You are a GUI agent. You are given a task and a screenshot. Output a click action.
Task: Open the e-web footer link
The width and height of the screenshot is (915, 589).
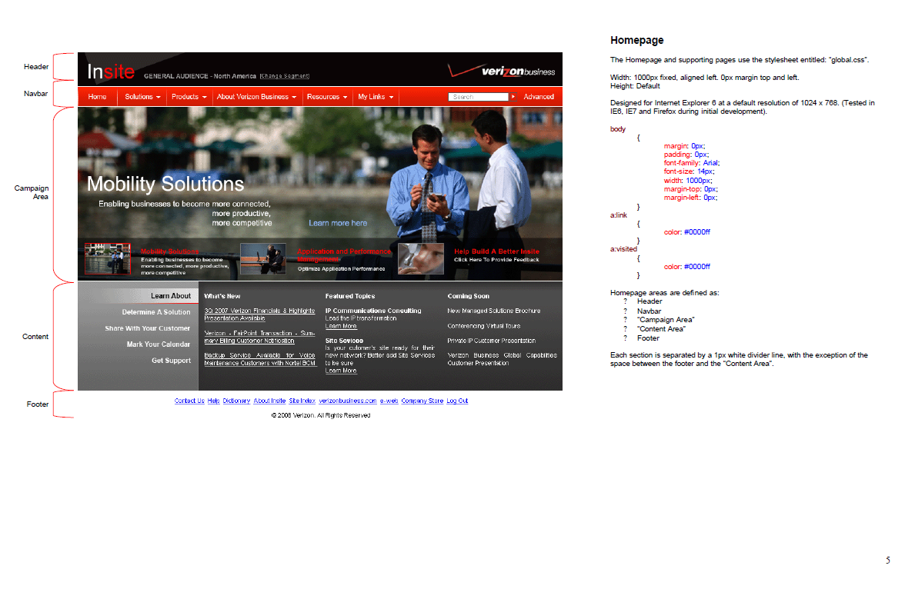(389, 401)
